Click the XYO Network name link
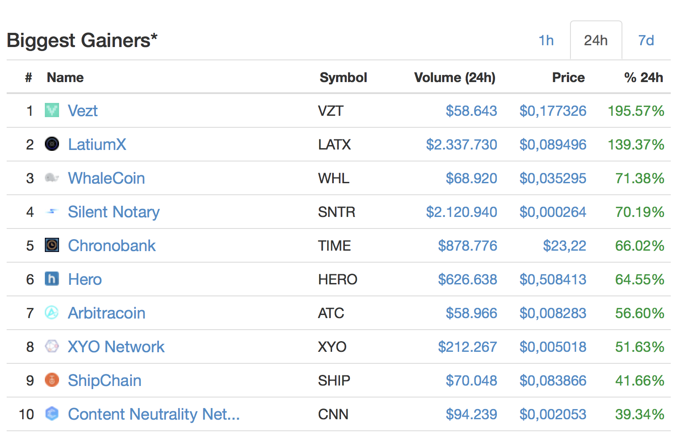 116,346
